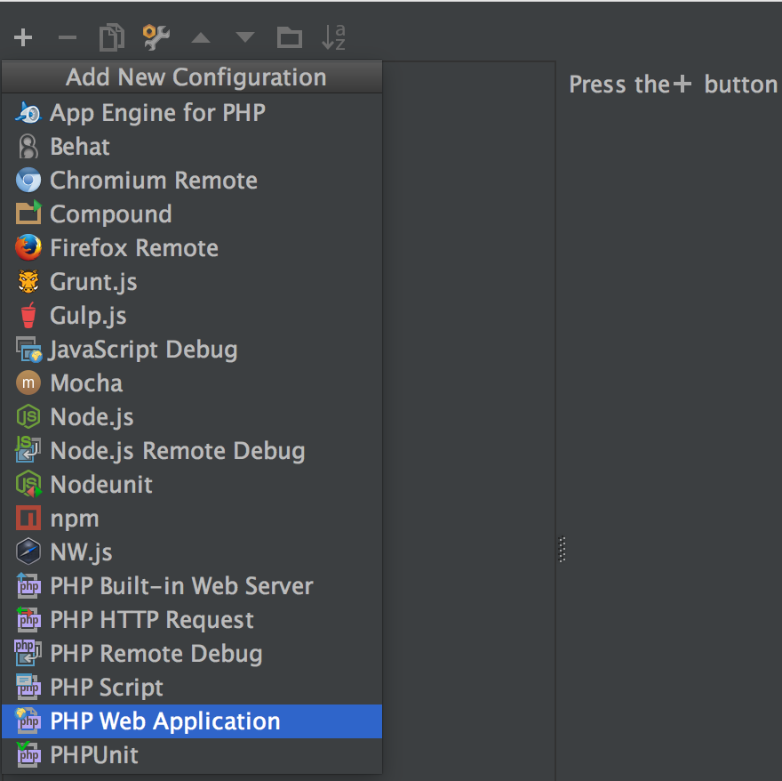The height and width of the screenshot is (781, 782).
Task: Click the JavaScript Debug window icon
Action: click(x=28, y=349)
